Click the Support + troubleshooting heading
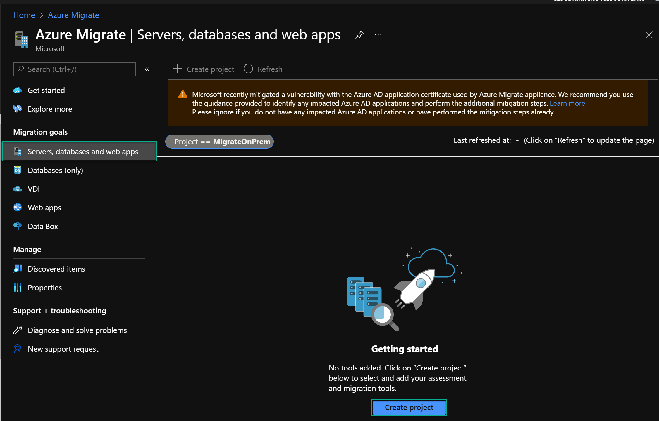 [x=60, y=311]
